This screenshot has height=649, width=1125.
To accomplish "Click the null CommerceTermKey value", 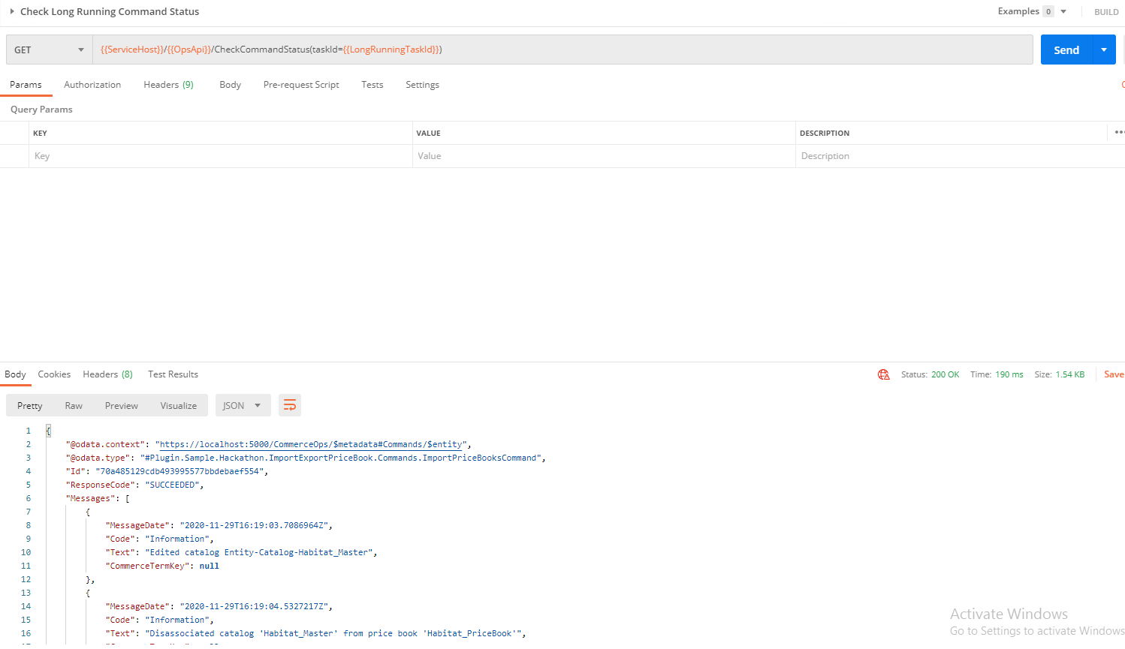I will [210, 566].
